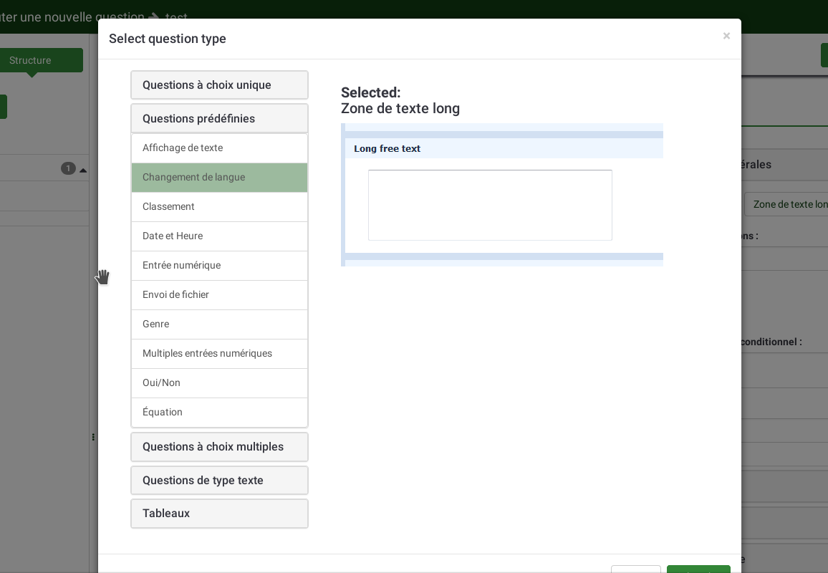Screen dimensions: 828x573
Task: Choose Changement de langue question type
Action: [219, 178]
